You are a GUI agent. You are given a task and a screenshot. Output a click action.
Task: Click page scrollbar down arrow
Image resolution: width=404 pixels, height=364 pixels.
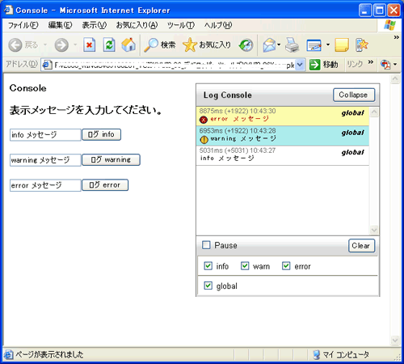click(395, 340)
